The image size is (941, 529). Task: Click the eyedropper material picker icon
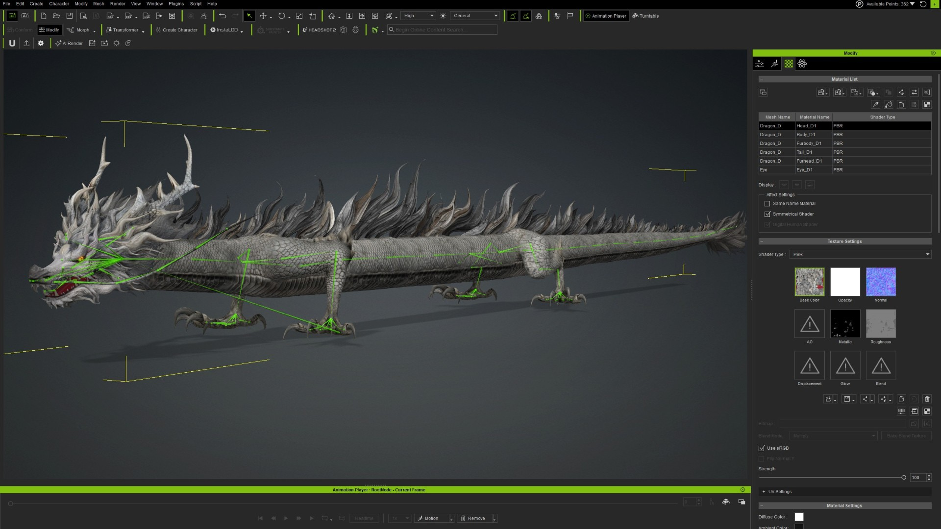875,104
